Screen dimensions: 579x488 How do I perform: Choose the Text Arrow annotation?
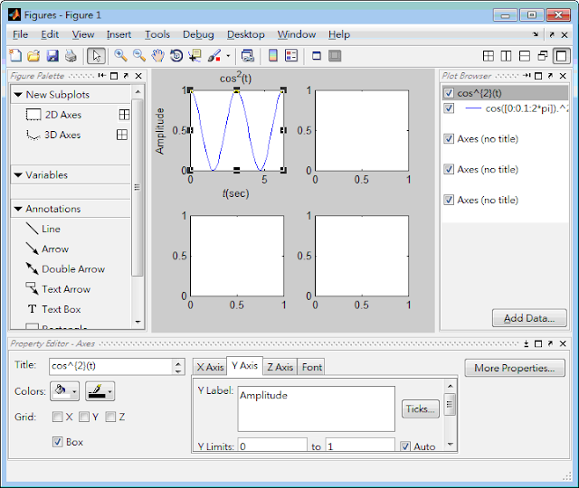coord(58,289)
